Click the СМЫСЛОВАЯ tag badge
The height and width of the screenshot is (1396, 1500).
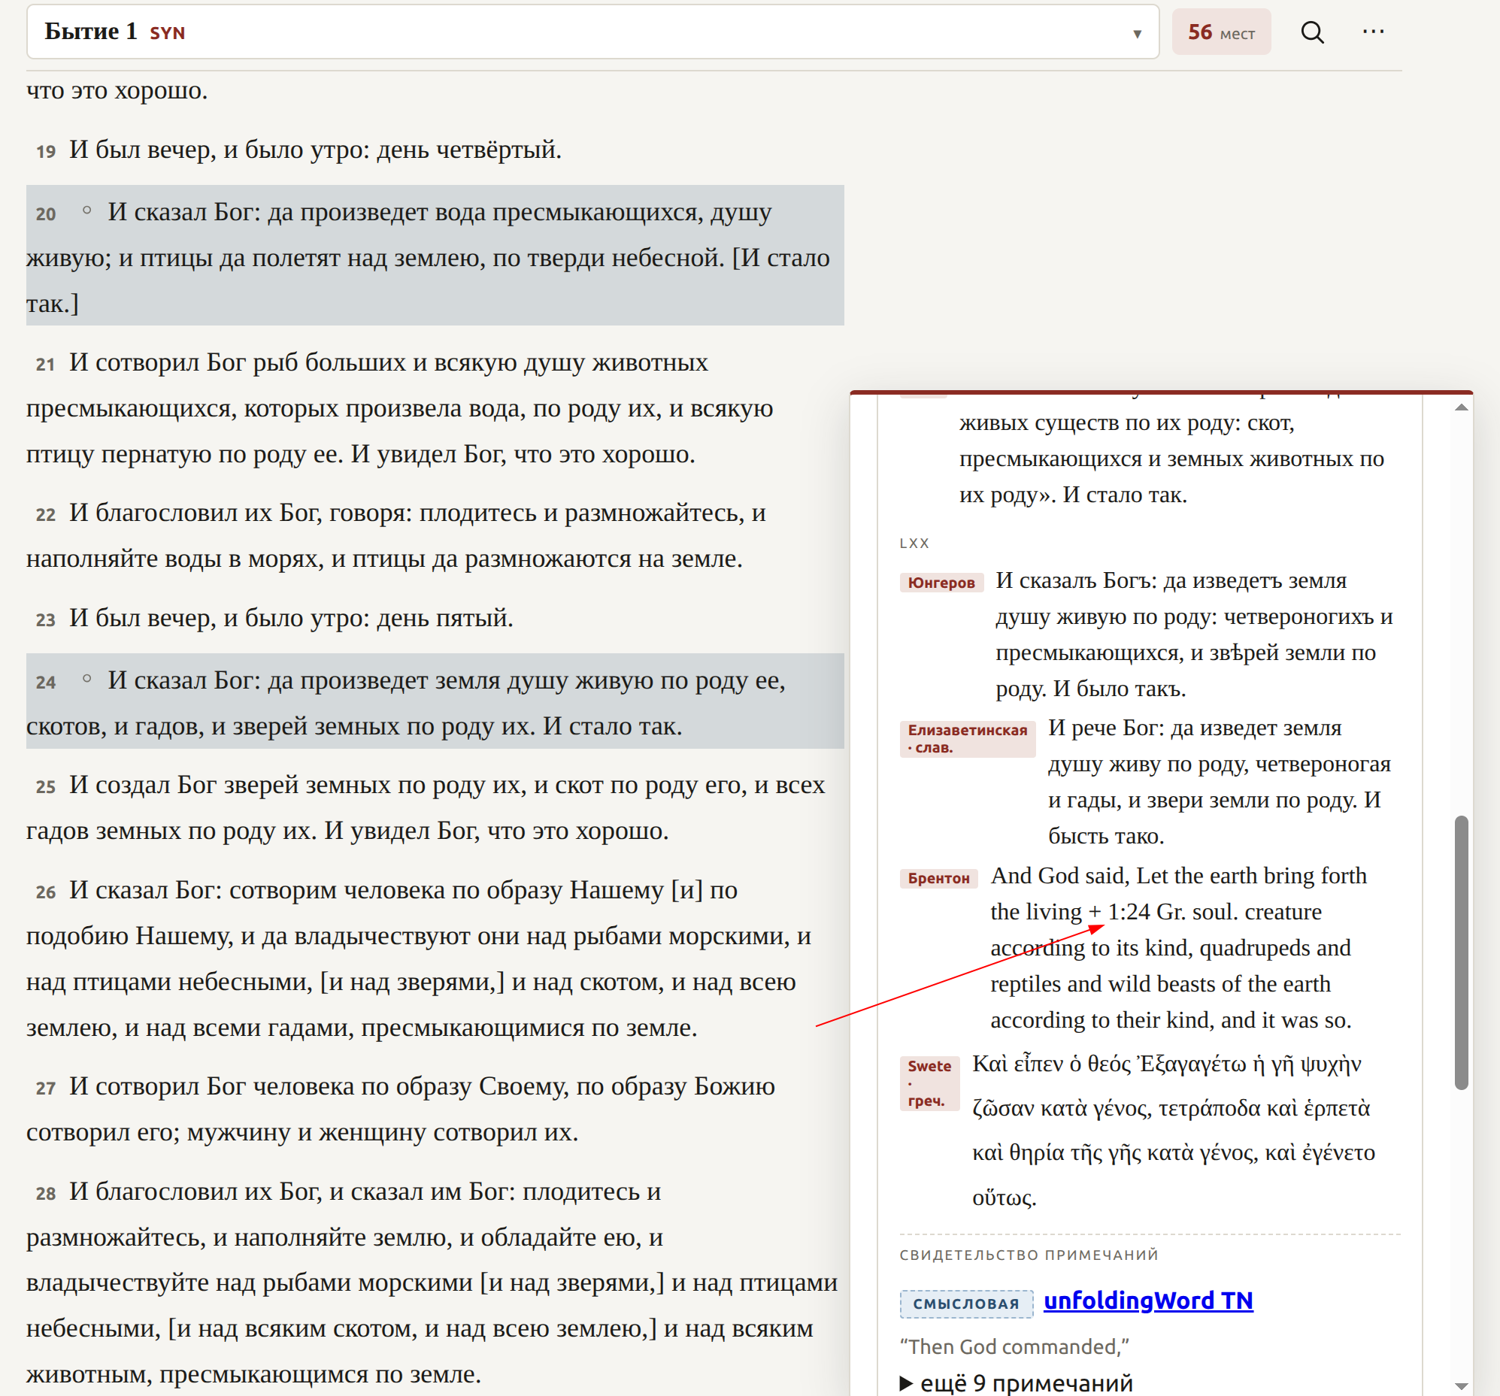966,1304
